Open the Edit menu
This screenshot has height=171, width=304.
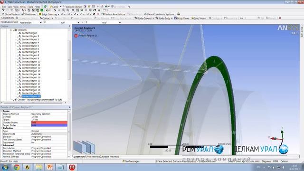[x=9, y=7]
